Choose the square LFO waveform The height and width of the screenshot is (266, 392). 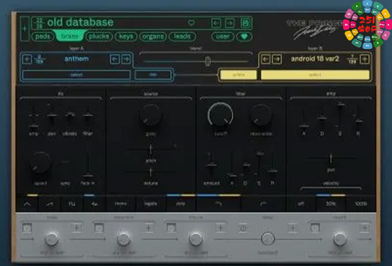72,204
